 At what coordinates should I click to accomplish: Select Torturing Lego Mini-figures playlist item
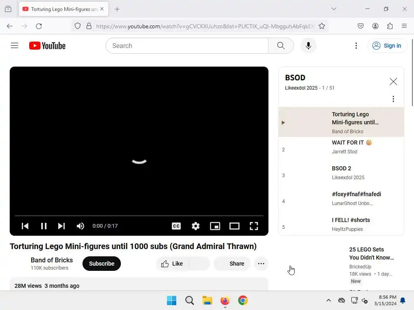click(x=341, y=123)
